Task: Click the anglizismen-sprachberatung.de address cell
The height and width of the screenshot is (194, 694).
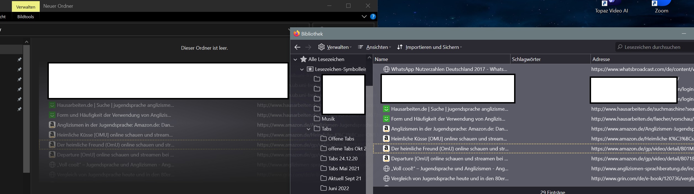Action: tap(642, 169)
